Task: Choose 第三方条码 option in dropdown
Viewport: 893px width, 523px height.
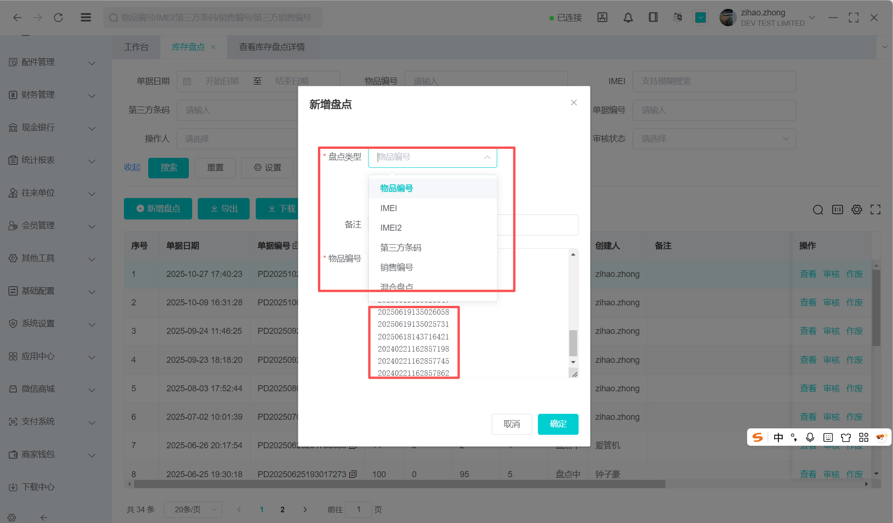Action: [401, 247]
